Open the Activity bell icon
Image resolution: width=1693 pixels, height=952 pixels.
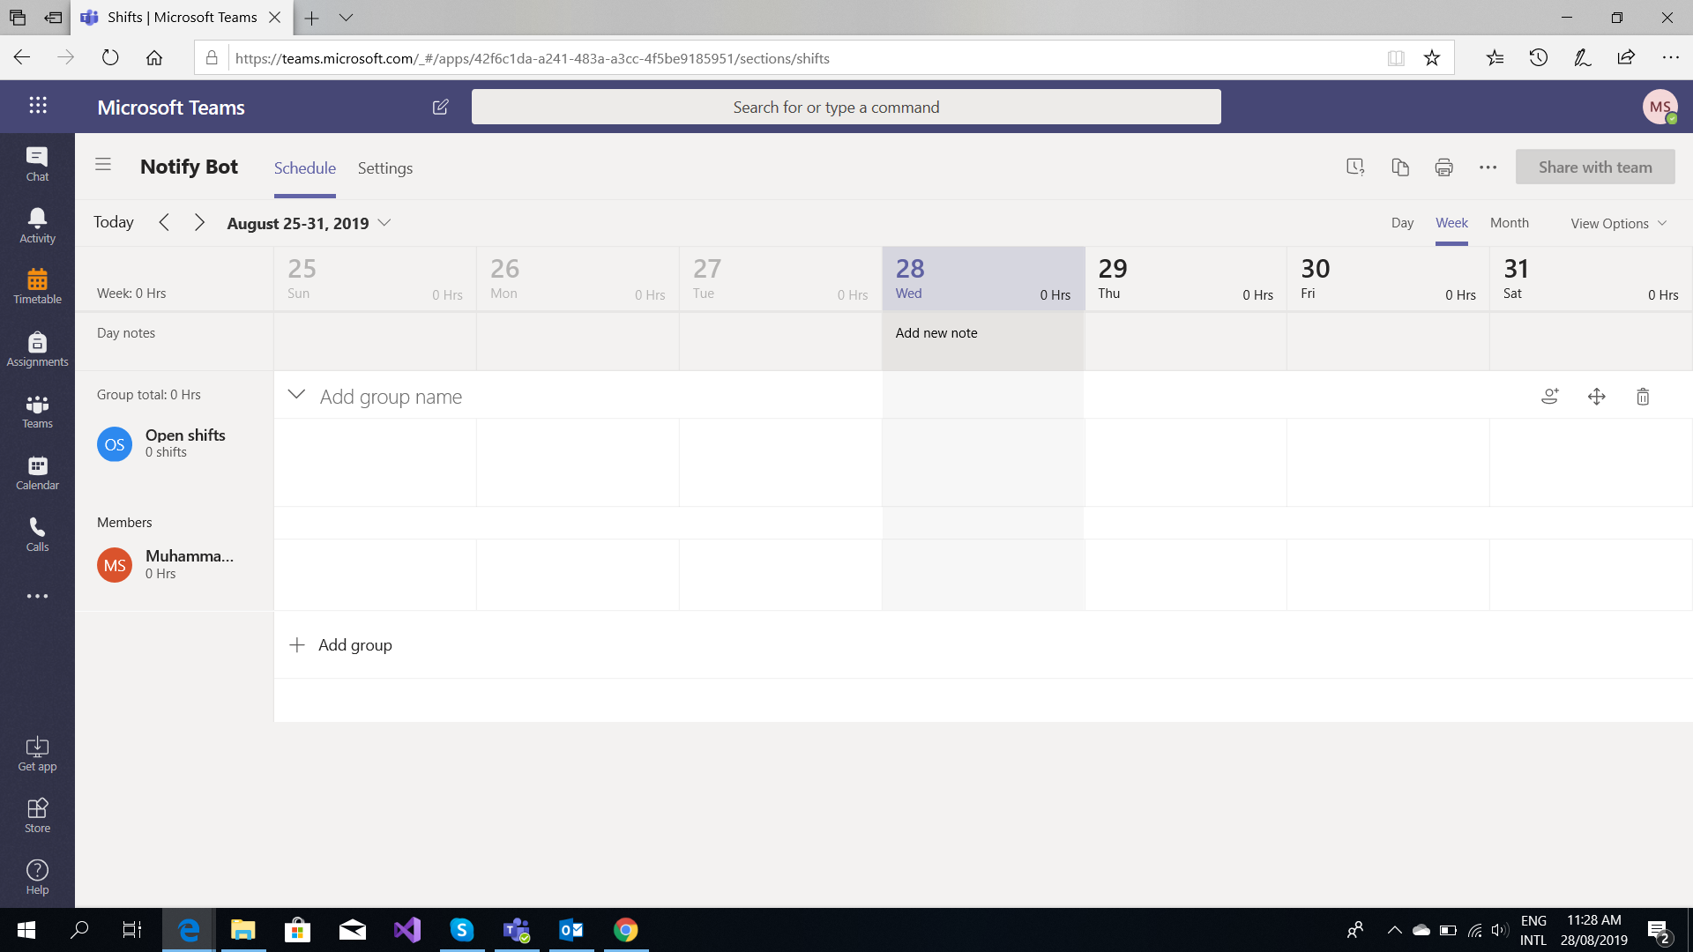coord(37,226)
